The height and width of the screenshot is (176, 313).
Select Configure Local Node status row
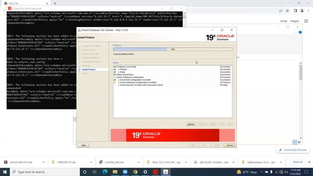coord(173,67)
